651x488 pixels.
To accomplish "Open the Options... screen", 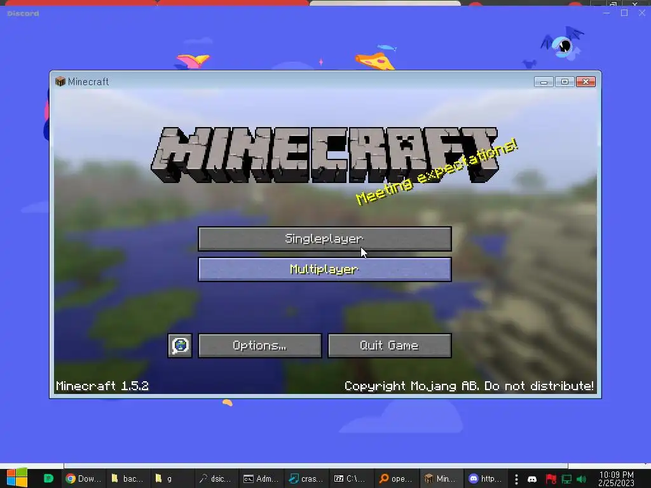I will [x=260, y=345].
